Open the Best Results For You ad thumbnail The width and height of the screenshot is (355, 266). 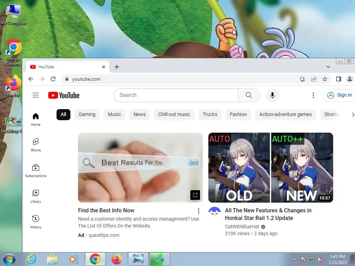point(140,168)
